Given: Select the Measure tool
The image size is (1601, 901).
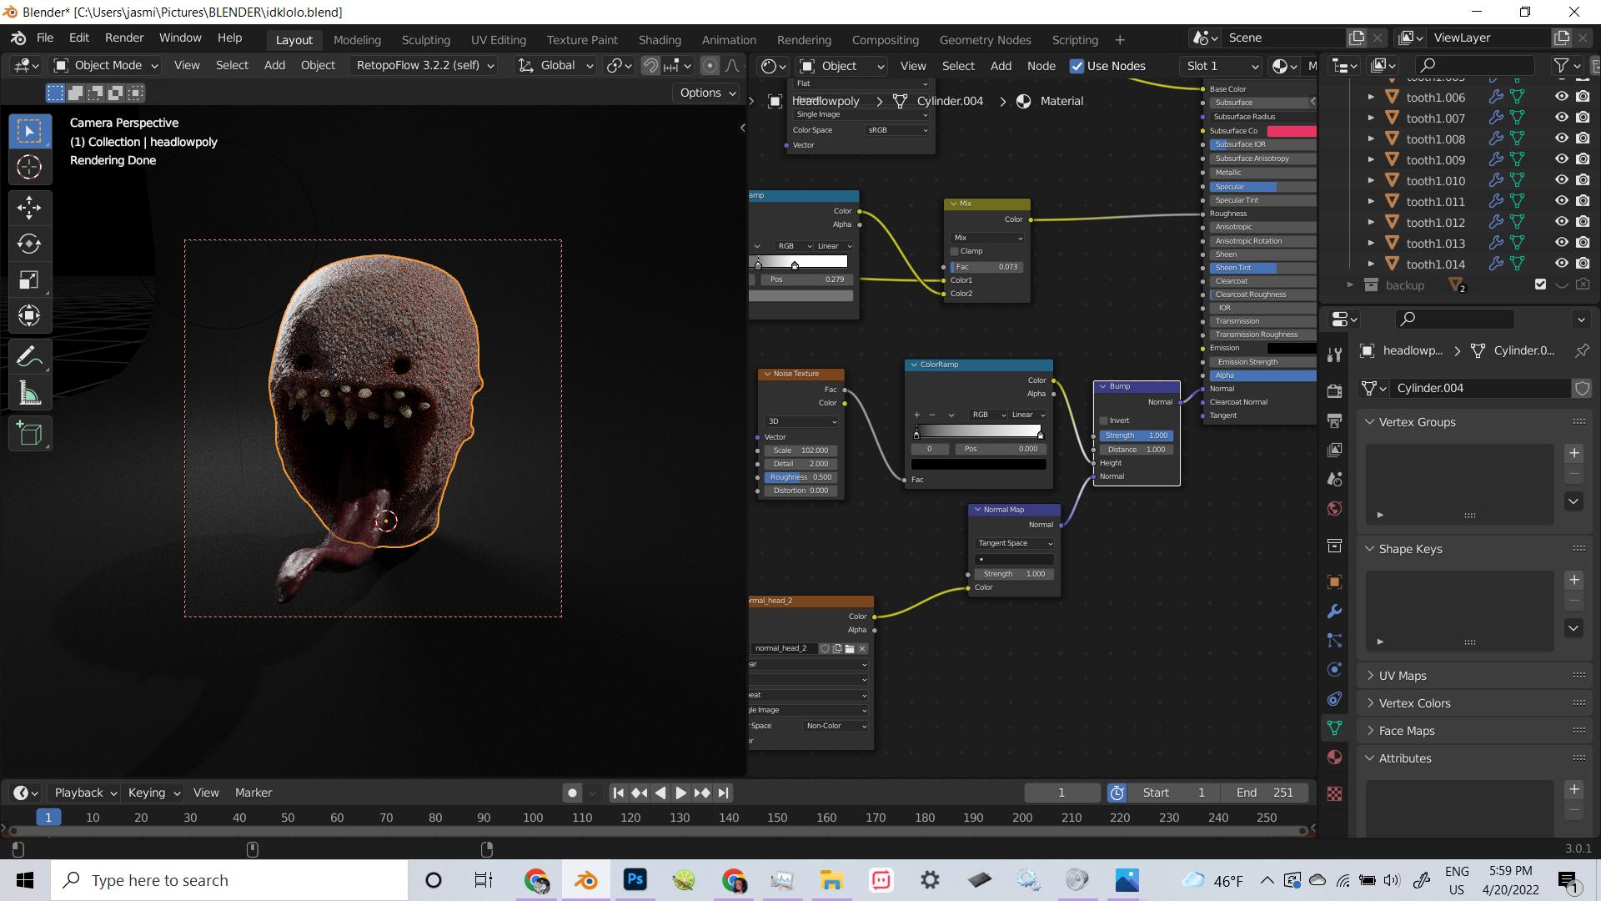Looking at the screenshot, I should click(29, 394).
